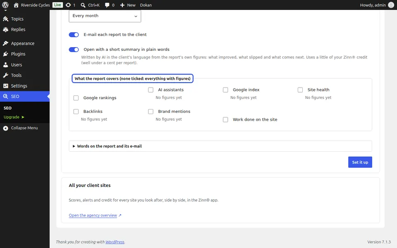Tick the AI assistants checkbox
This screenshot has width=397, height=248.
click(x=151, y=90)
